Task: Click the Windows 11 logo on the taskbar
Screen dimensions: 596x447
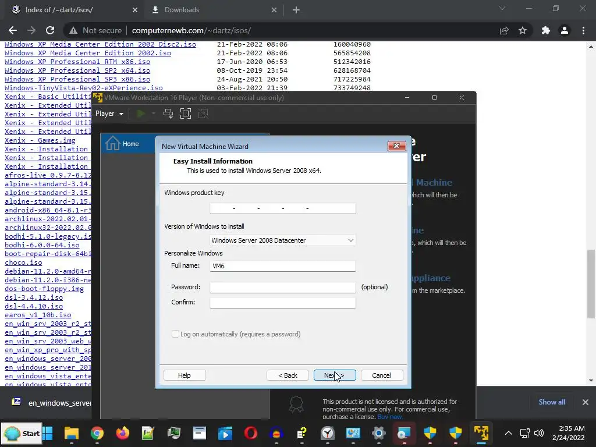Action: (48, 433)
